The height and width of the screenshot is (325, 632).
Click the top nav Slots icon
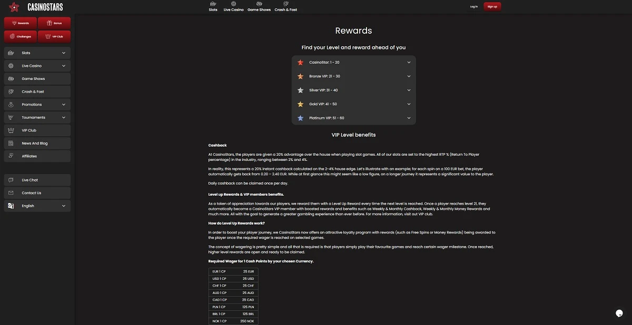click(213, 4)
